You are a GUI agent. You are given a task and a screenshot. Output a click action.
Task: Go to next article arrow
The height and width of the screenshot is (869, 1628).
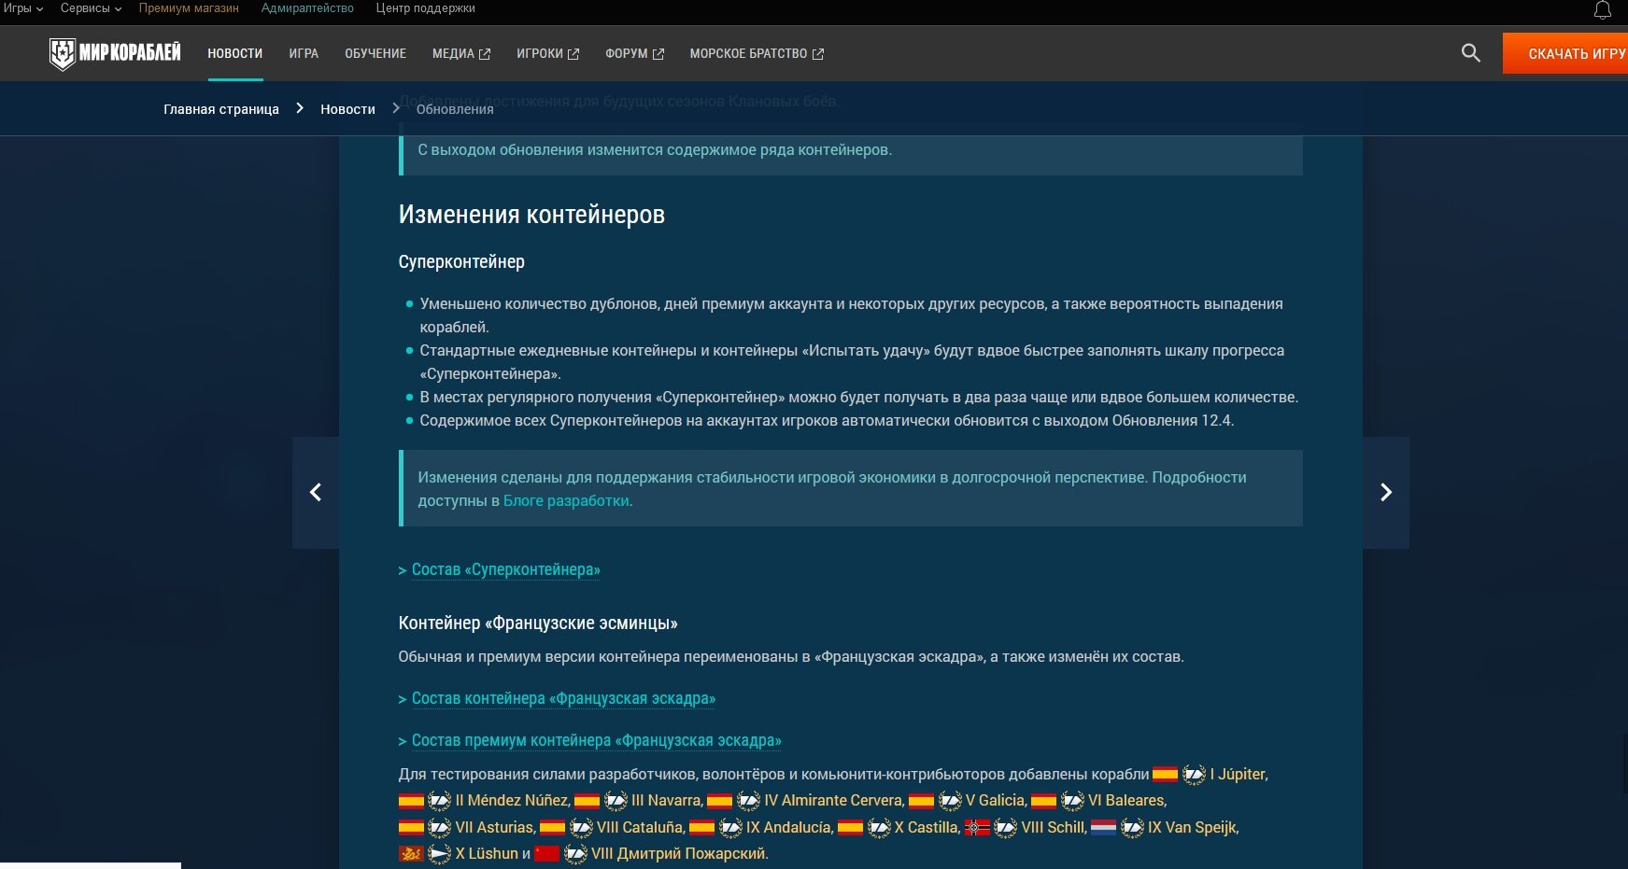[x=1386, y=492]
